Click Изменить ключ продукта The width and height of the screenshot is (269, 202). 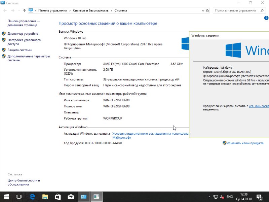point(245,143)
